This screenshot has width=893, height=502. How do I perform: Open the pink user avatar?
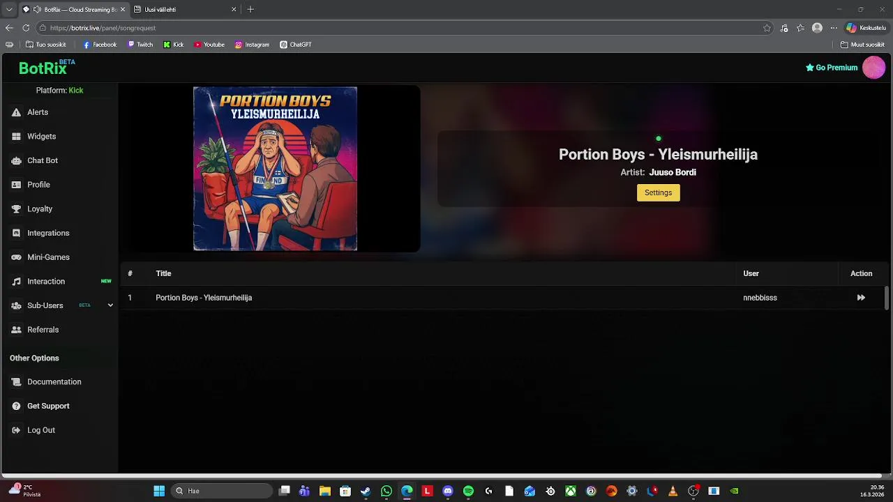pos(873,68)
